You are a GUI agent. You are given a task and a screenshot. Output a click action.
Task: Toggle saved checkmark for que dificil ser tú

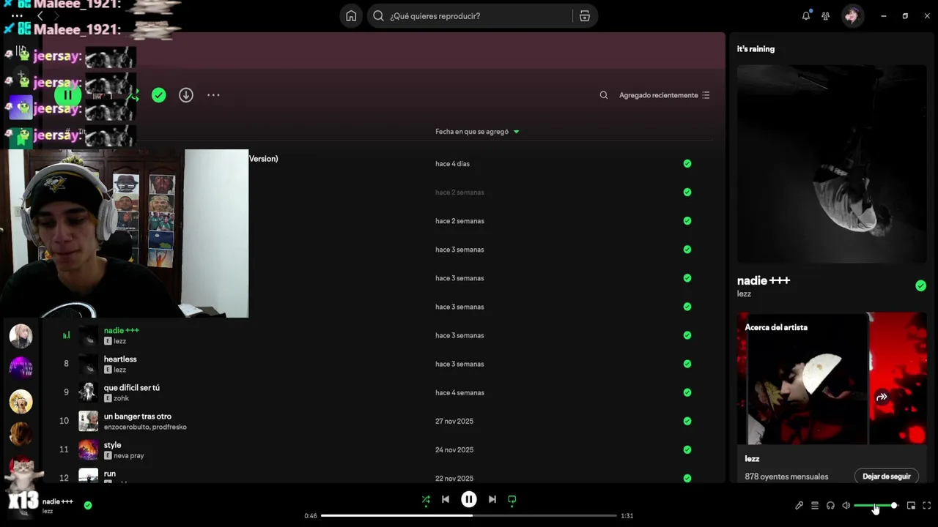pos(687,392)
